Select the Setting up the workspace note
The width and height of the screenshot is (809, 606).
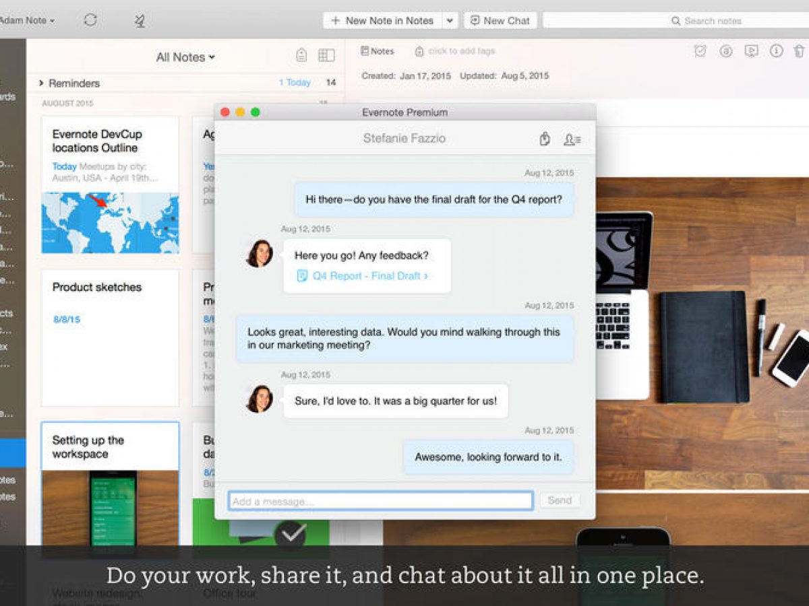pyautogui.click(x=111, y=483)
